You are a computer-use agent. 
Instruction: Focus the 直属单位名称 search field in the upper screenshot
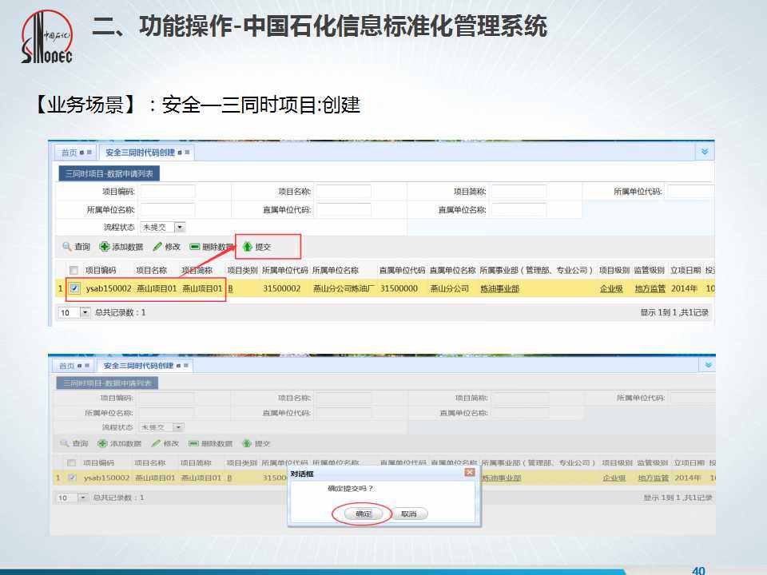click(519, 210)
